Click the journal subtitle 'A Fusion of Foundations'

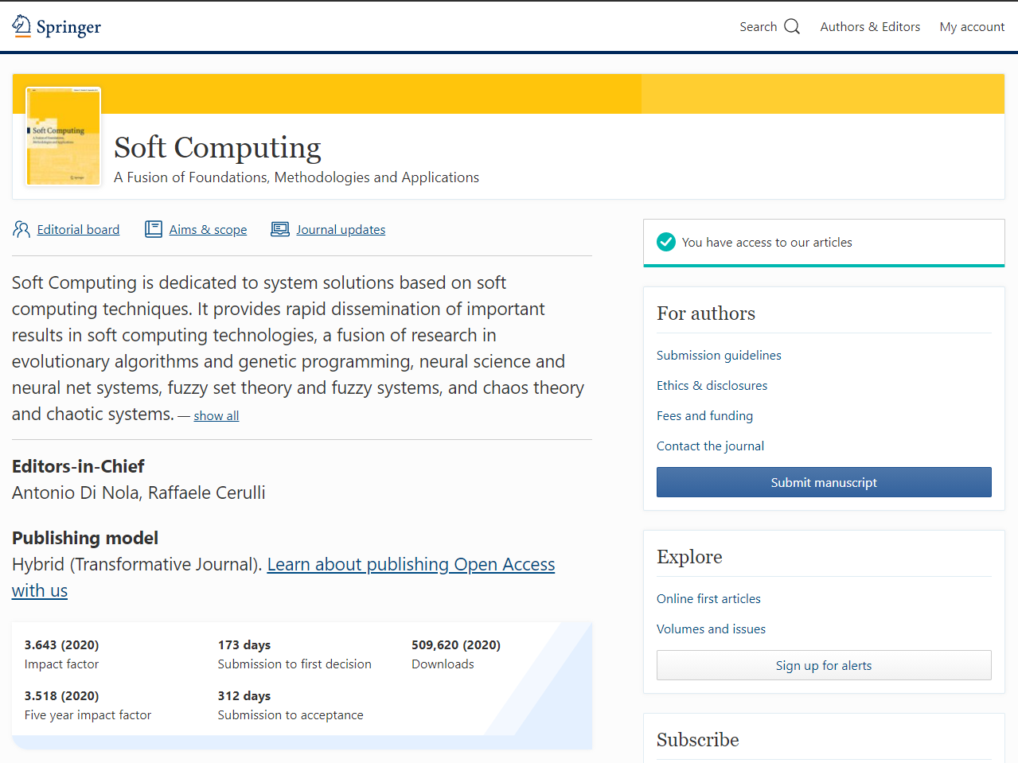point(296,177)
